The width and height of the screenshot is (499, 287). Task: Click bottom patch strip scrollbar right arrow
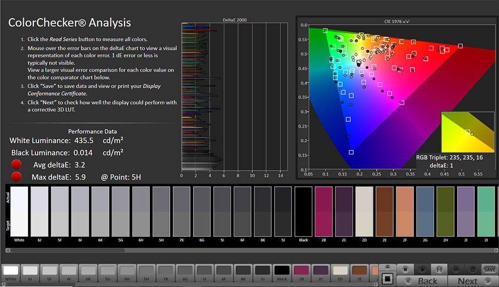376,284
